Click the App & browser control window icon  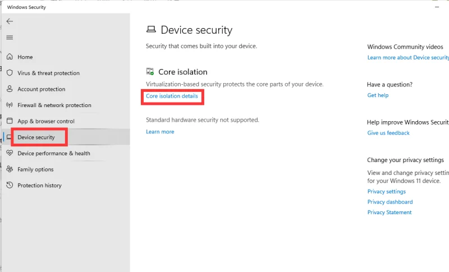[x=10, y=121]
